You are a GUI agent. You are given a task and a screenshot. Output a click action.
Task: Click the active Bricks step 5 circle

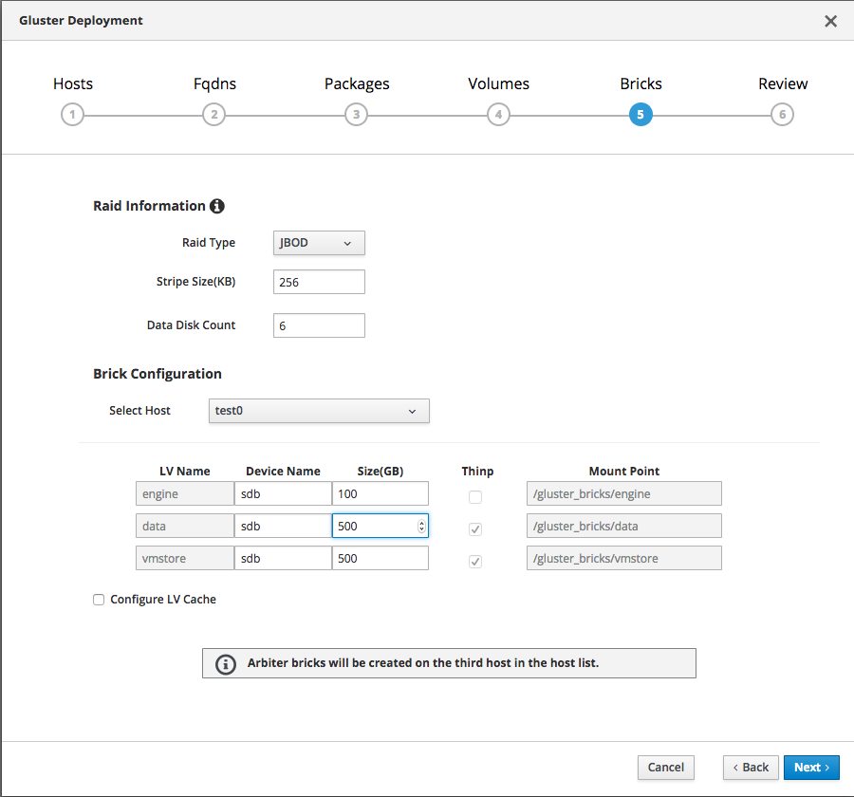640,115
